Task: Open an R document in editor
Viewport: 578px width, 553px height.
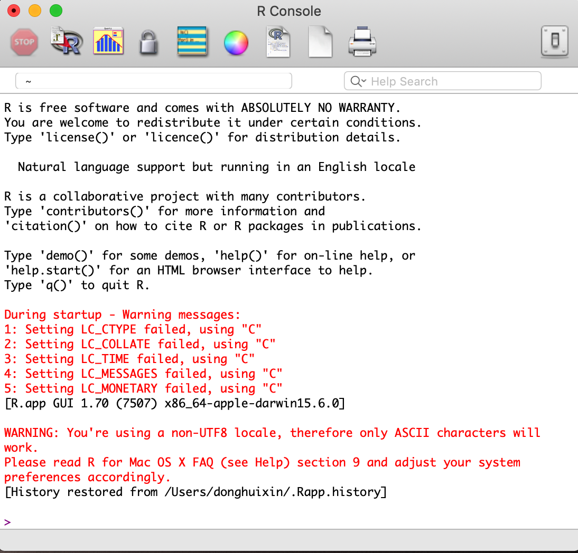Action: point(278,42)
